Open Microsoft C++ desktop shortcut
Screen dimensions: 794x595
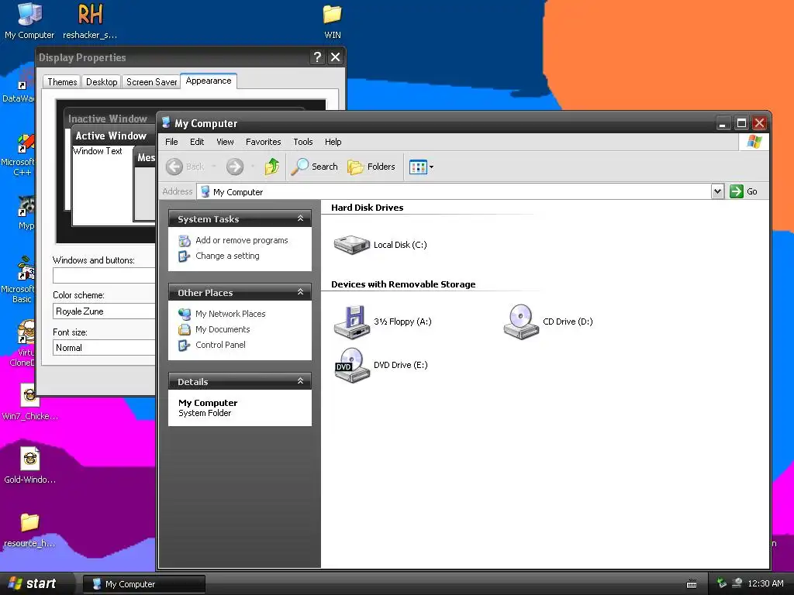click(19, 155)
